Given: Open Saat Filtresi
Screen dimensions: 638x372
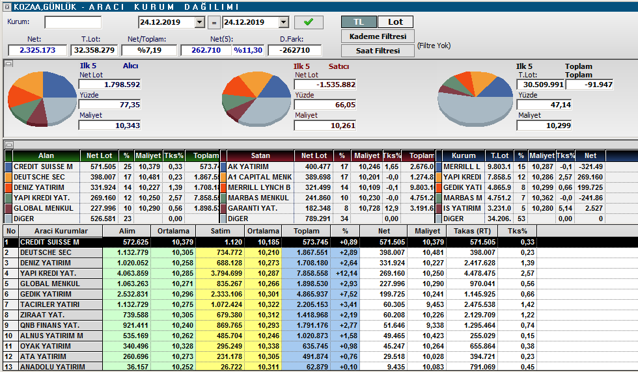Looking at the screenshot, I should pos(378,51).
